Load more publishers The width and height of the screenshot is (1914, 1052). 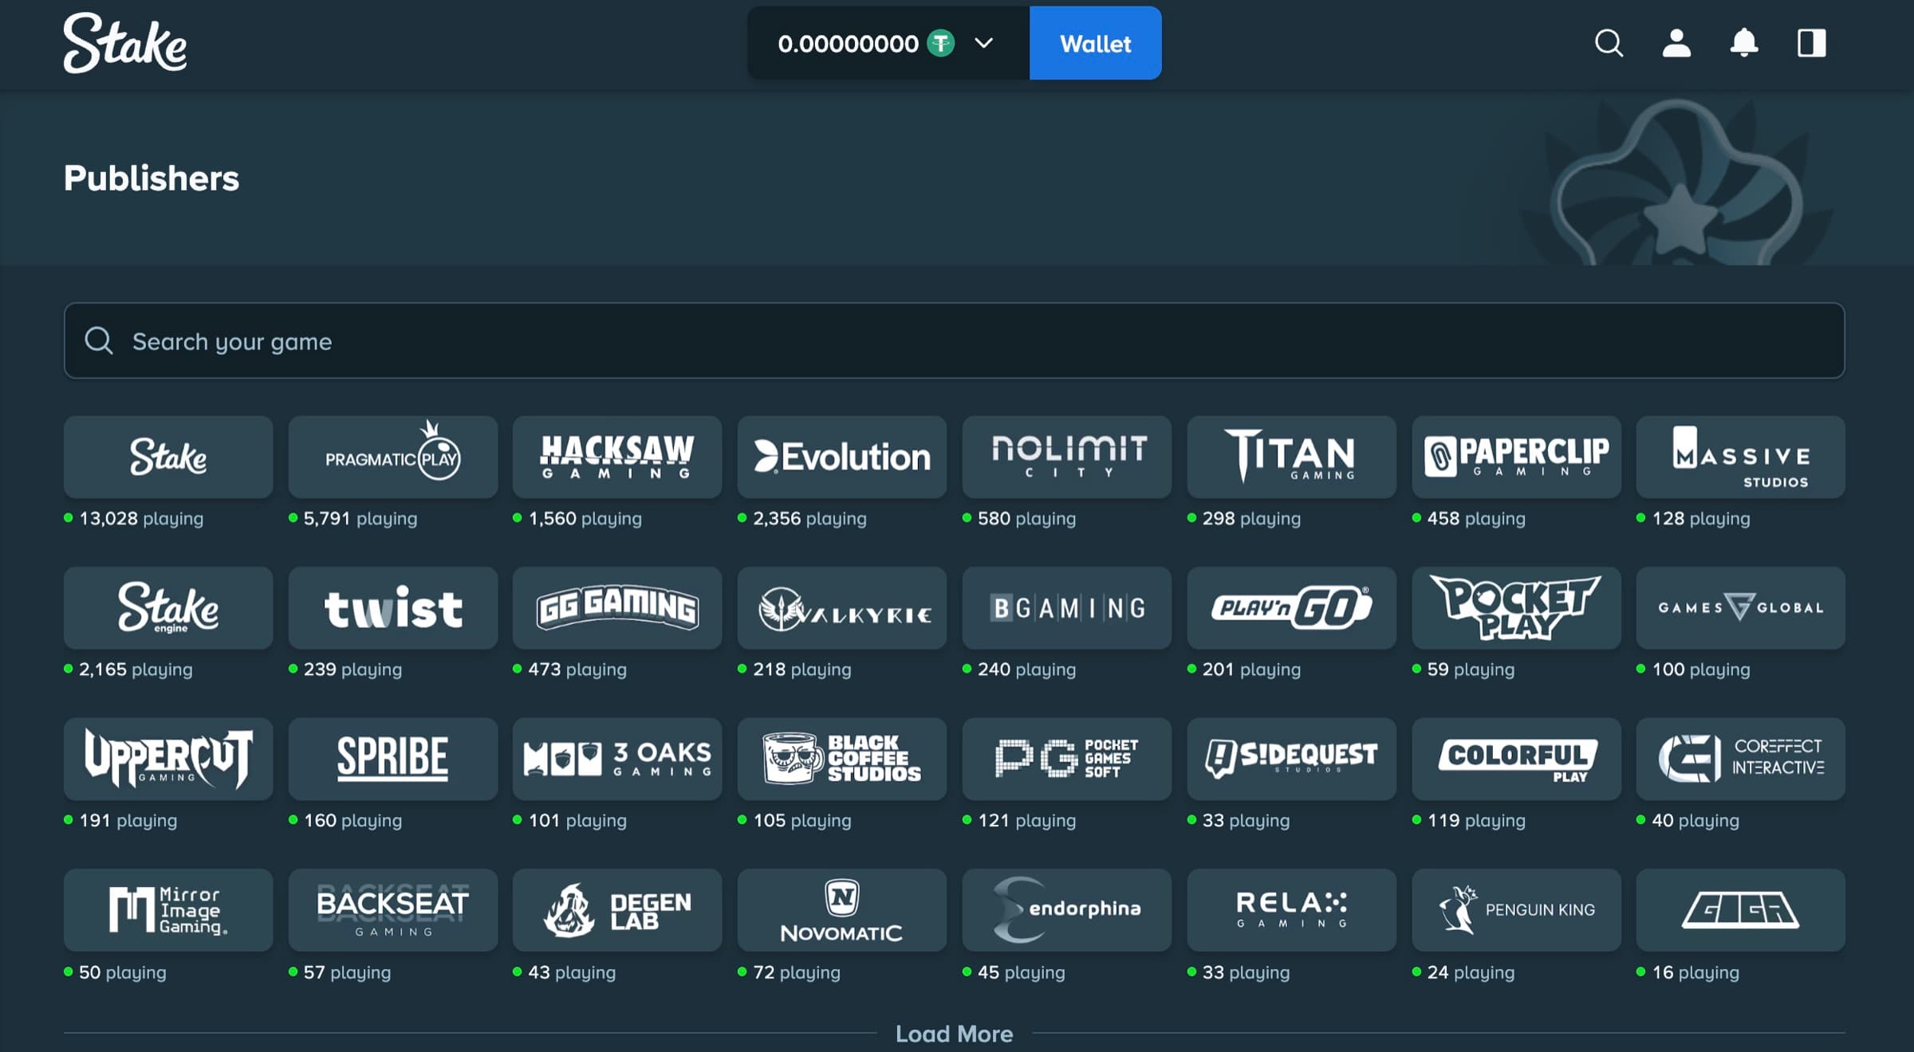coord(954,1034)
